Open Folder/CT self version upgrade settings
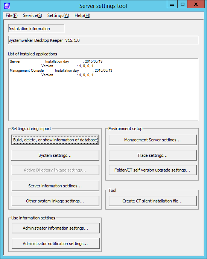The width and height of the screenshot is (207, 259). click(152, 170)
